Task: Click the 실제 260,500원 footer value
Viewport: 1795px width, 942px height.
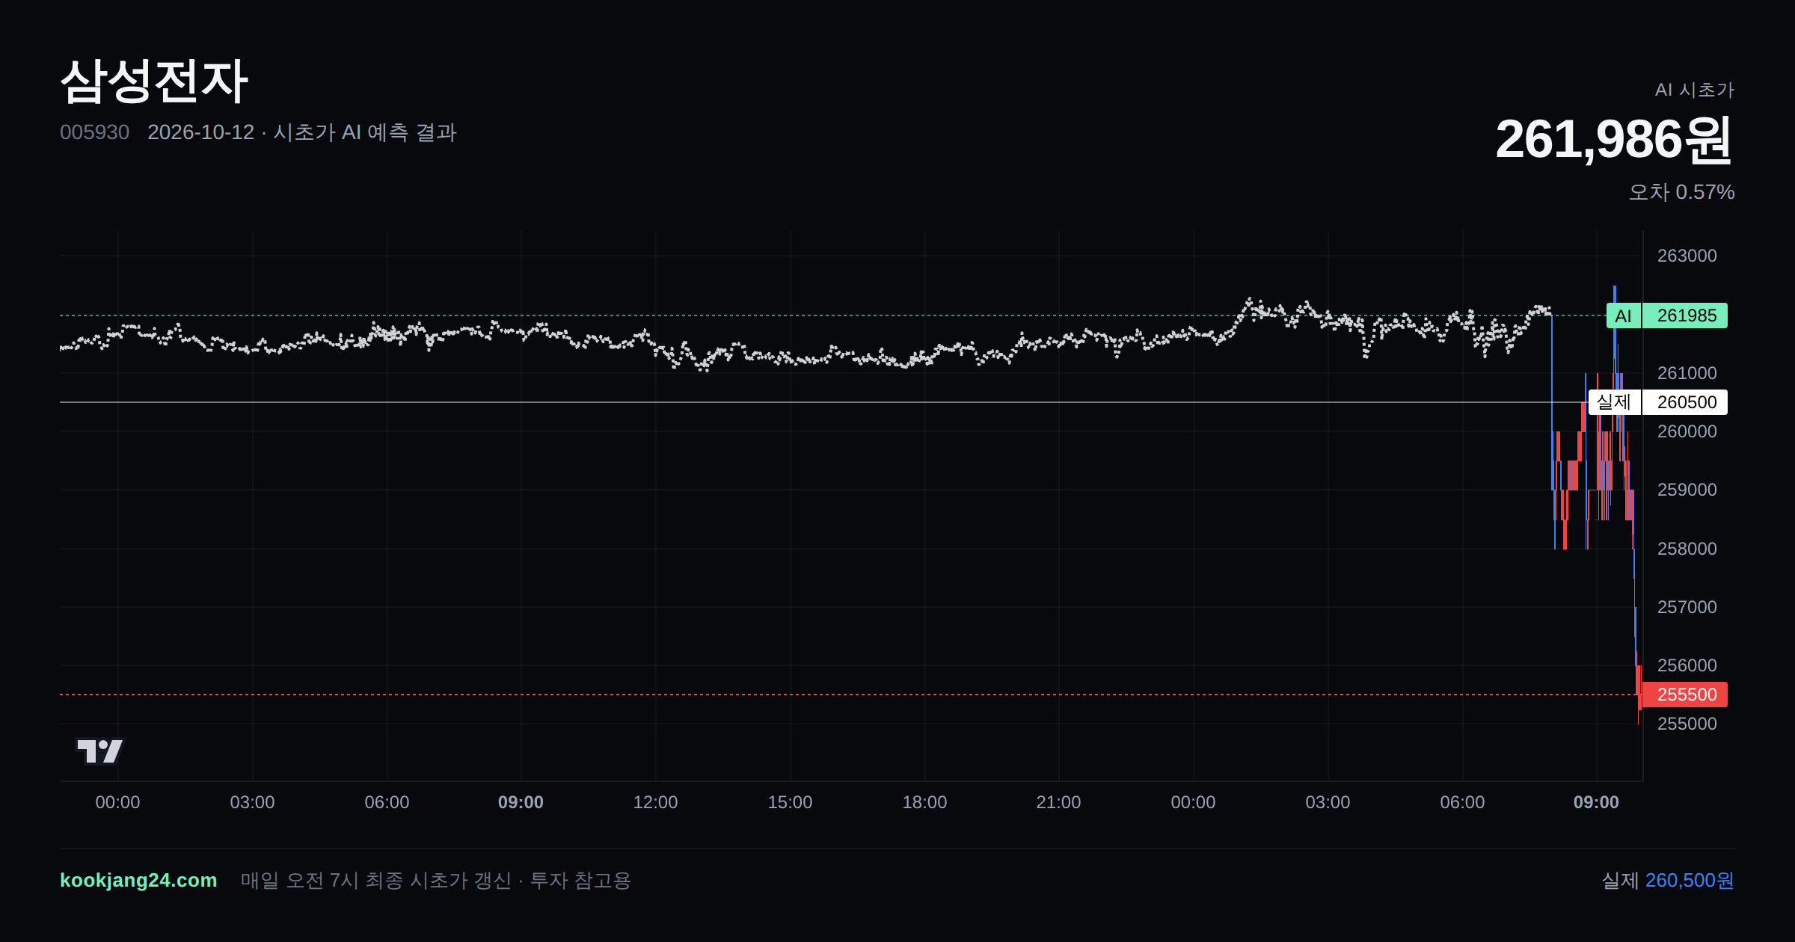Action: [x=1668, y=880]
